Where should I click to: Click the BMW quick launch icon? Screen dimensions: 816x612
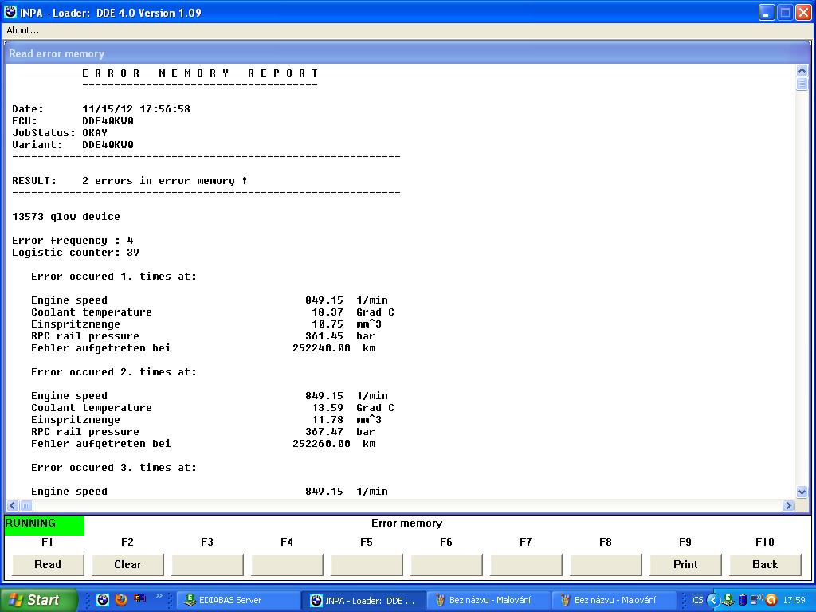click(x=103, y=600)
